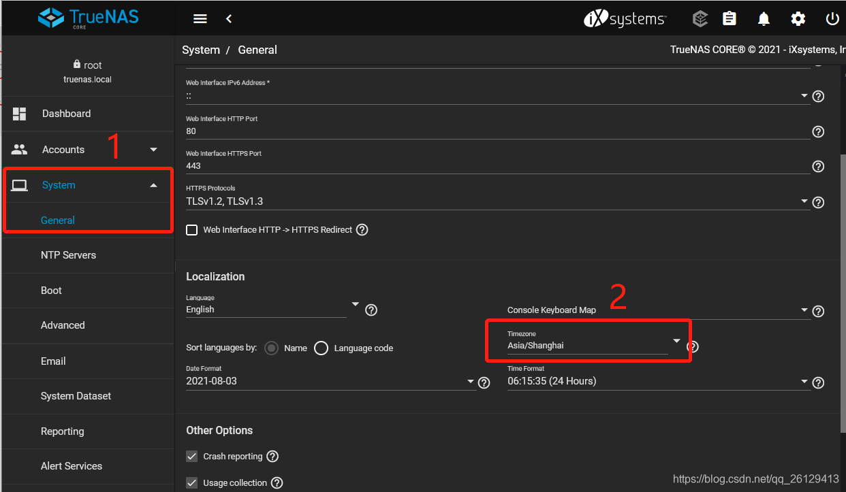
Task: Click the System breadcrumb link
Action: coord(201,50)
